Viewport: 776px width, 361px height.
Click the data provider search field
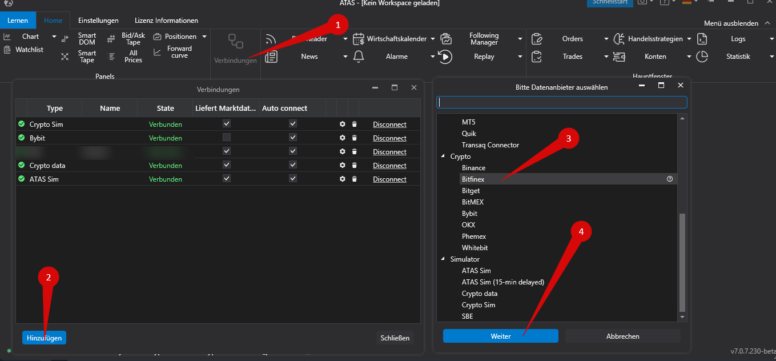click(x=562, y=102)
